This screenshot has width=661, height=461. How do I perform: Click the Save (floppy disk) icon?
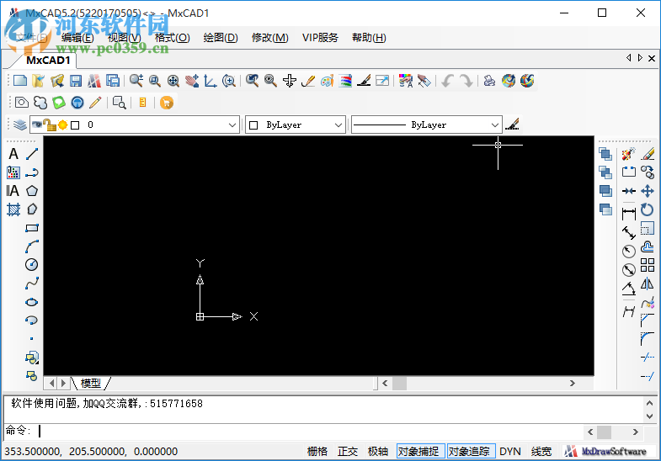click(x=76, y=81)
